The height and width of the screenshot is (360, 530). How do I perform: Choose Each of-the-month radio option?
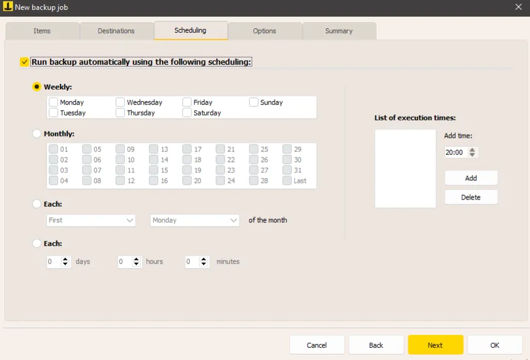pos(36,204)
